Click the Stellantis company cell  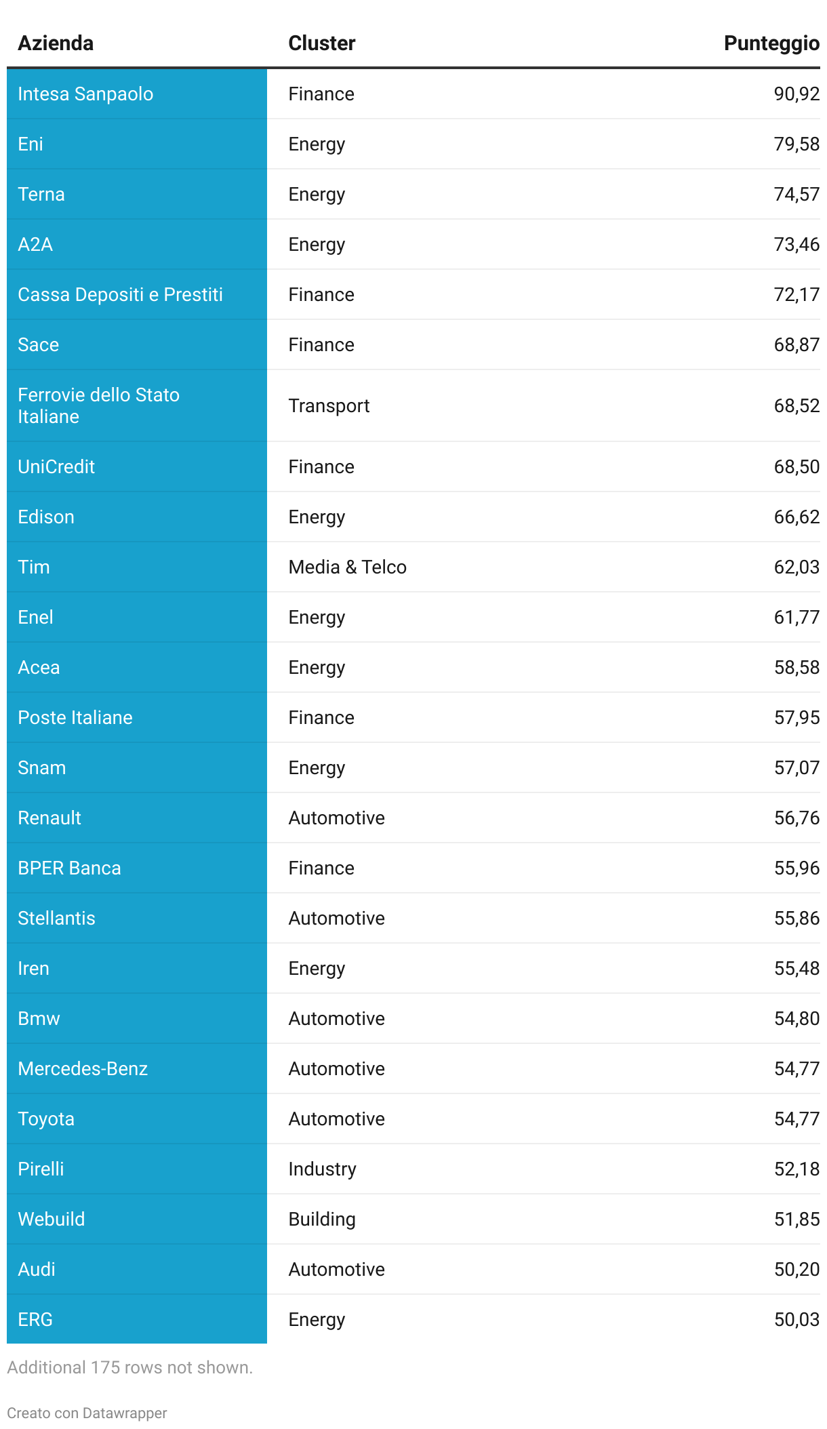[56, 919]
